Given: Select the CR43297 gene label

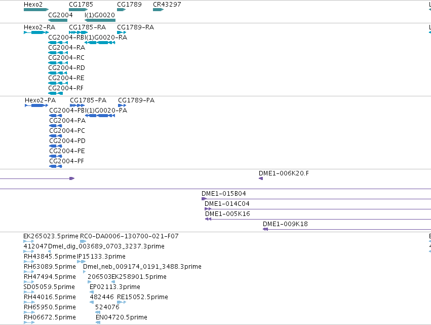Looking at the screenshot, I should 167,5.
